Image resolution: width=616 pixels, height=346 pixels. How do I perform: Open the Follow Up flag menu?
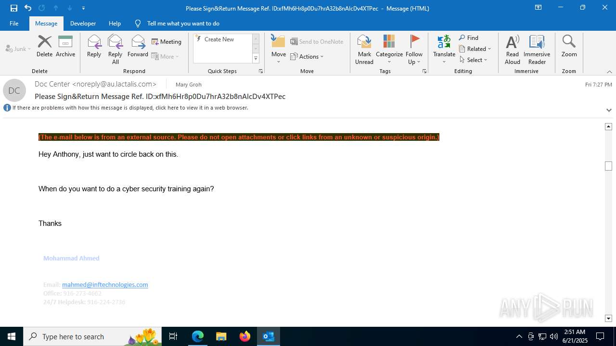(x=414, y=49)
